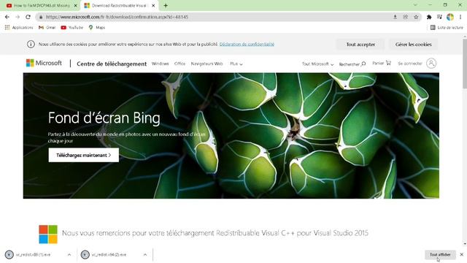Open Liste de lecture reading list
Image resolution: width=467 pixels, height=263 pixels.
coord(447,28)
